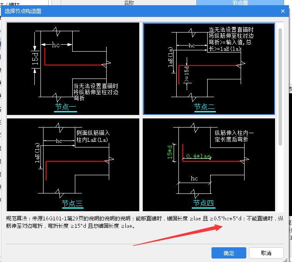
Task: Click the green 15*d dimension in 节点四
Action: (170, 152)
